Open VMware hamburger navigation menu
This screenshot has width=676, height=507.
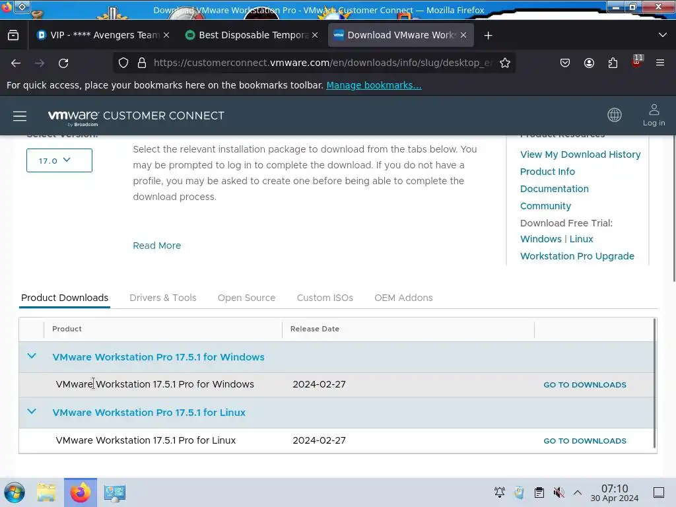point(20,116)
